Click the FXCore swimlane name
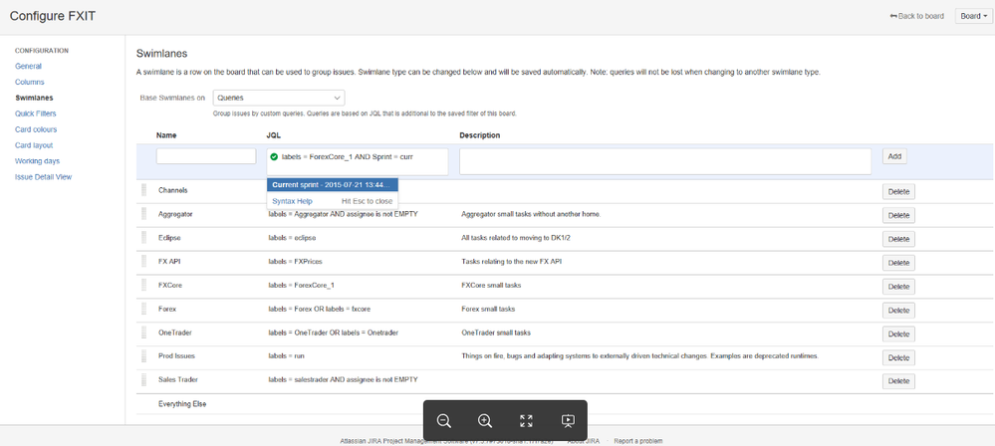995x446 pixels. pyautogui.click(x=170, y=286)
